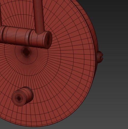Screen dimensions: 128x129
Task: Click the dark center hub of the disc
Action: point(26,52)
